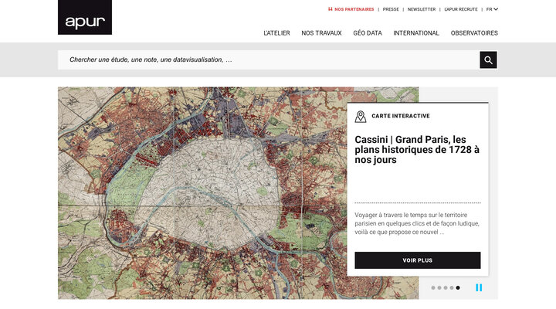Click the Voir Plus button
556x309 pixels.
coord(418,260)
